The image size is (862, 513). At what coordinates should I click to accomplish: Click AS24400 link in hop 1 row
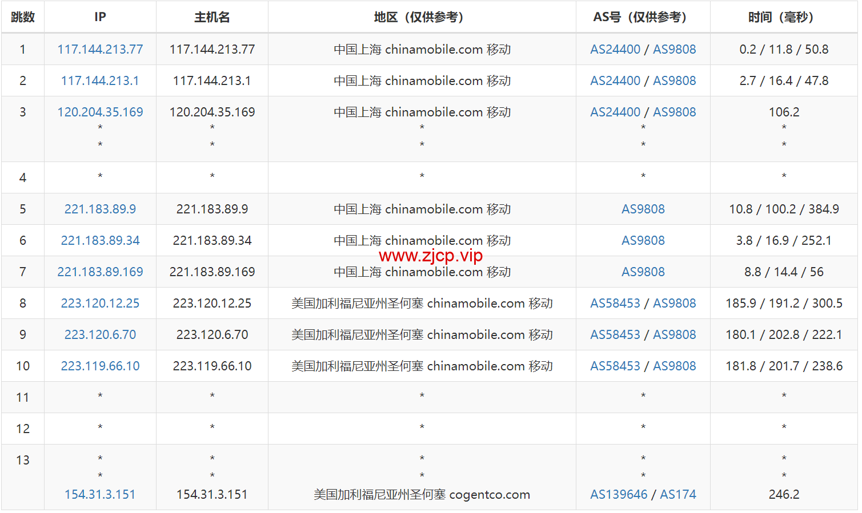click(615, 50)
